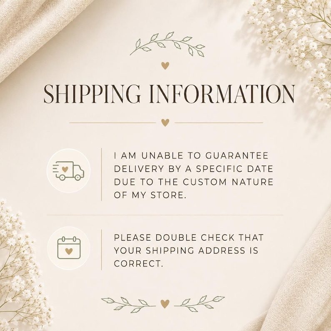
Task: Click the bottom right leafy branch
Action: (x=200, y=303)
